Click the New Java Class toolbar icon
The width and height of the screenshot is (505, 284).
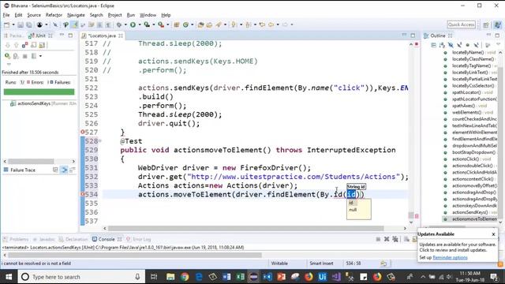coord(186,24)
